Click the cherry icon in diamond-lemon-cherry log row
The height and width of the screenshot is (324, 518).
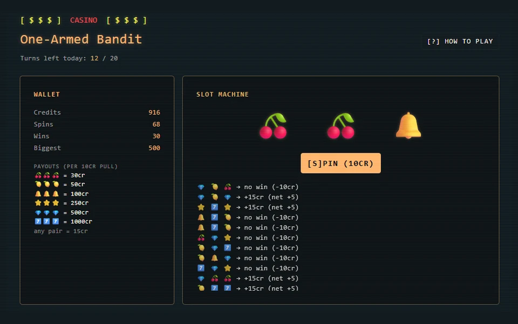[228, 187]
